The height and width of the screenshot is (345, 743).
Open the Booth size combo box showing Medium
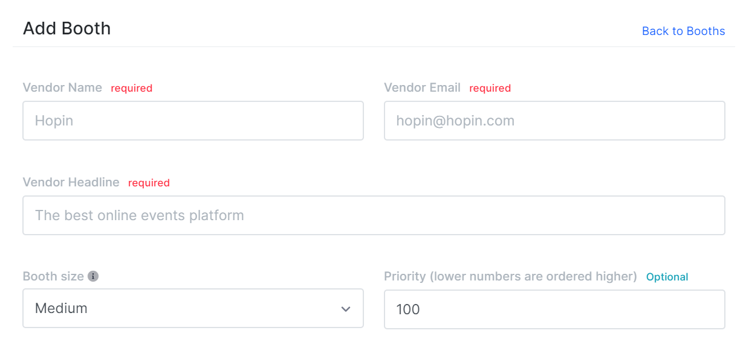click(x=193, y=308)
